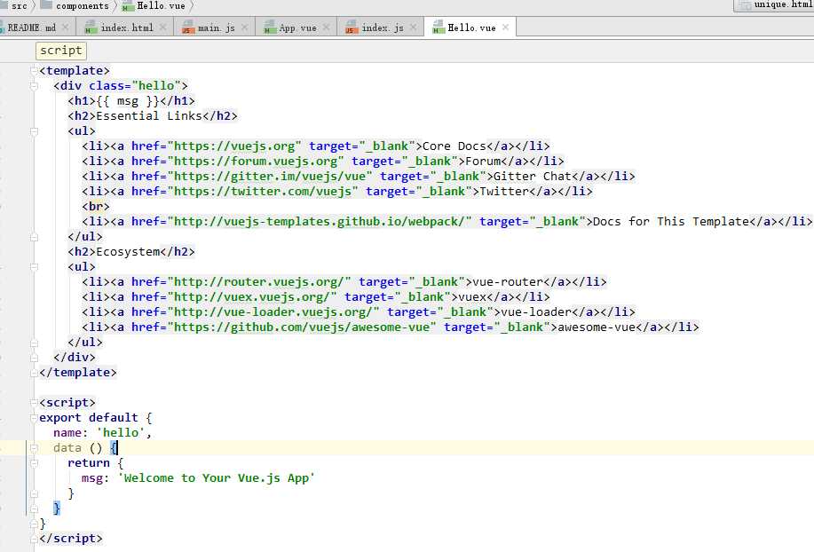Click the vue-loader.vuejs.org href value
The width and height of the screenshot is (814, 552).
[x=273, y=311]
